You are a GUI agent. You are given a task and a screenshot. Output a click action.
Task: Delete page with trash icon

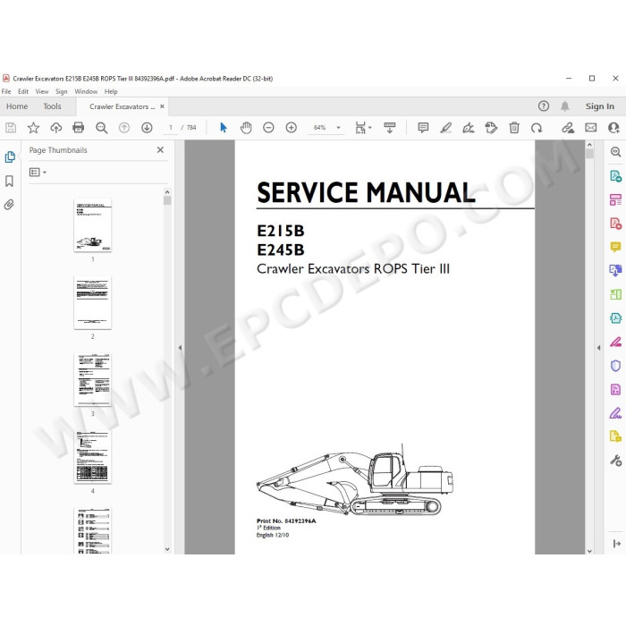click(x=514, y=128)
